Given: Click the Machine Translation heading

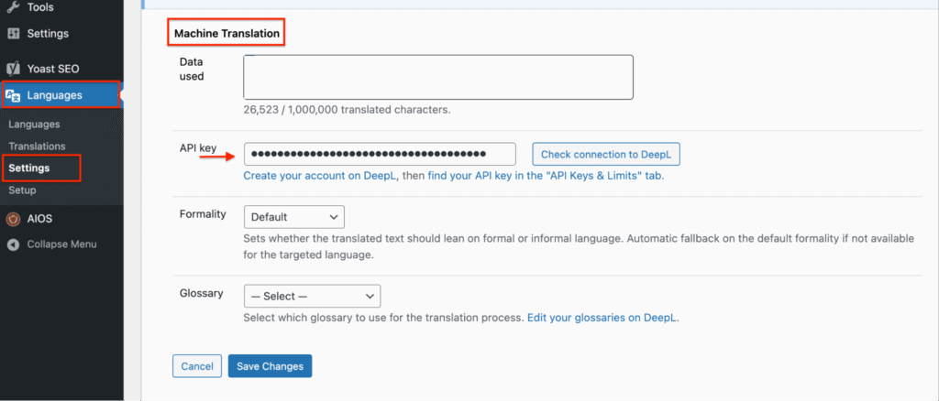Looking at the screenshot, I should (x=227, y=34).
